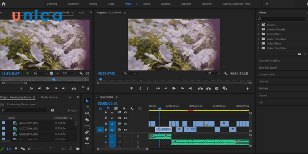Select the Track Select Forward tool
Screen dimensions: 308x154
(87, 107)
